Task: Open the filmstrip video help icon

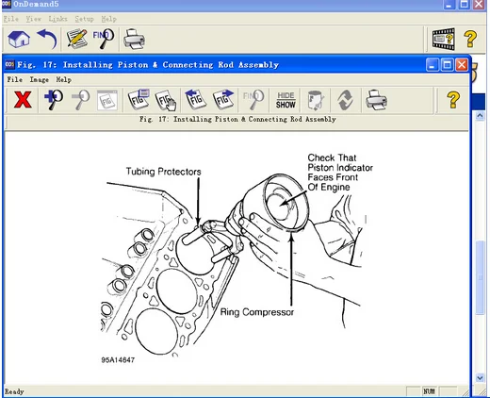Action: (443, 39)
